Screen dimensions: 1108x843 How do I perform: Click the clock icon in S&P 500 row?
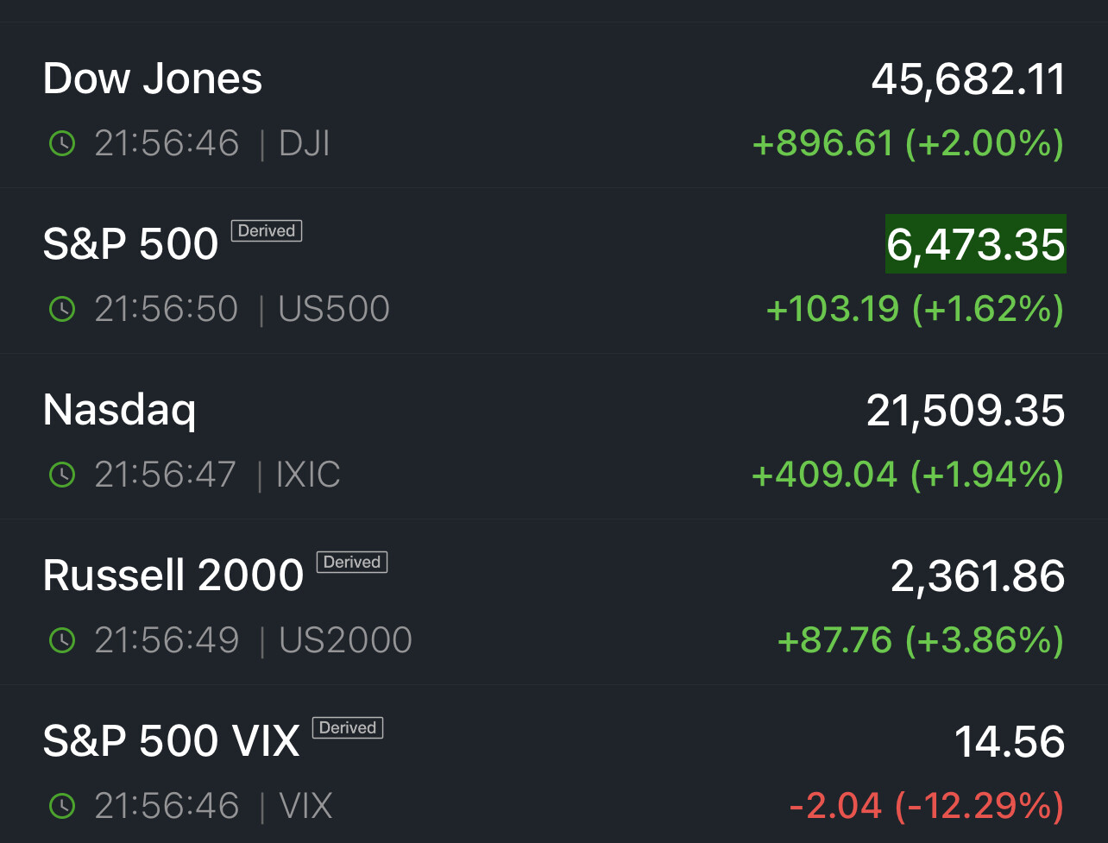pos(62,309)
